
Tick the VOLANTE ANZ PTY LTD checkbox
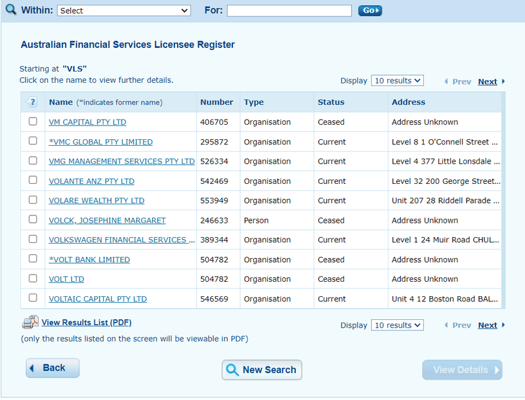[33, 180]
